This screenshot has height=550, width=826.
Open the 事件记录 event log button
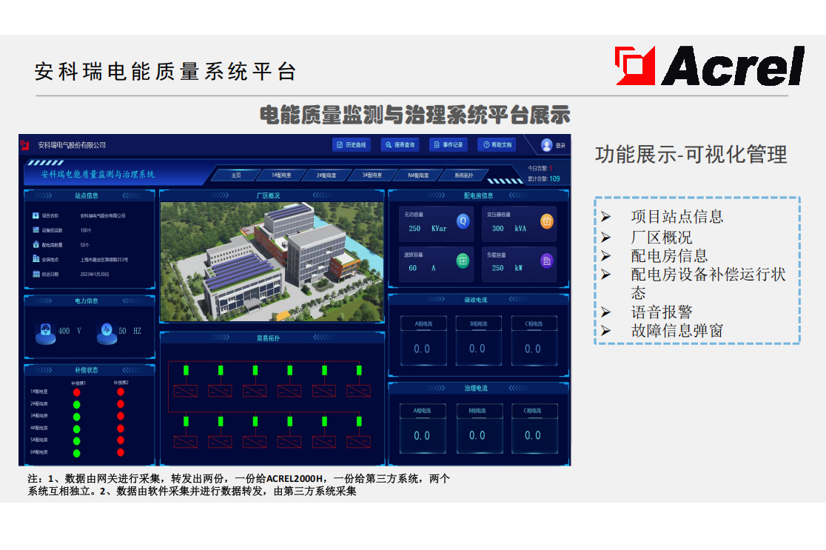(449, 145)
